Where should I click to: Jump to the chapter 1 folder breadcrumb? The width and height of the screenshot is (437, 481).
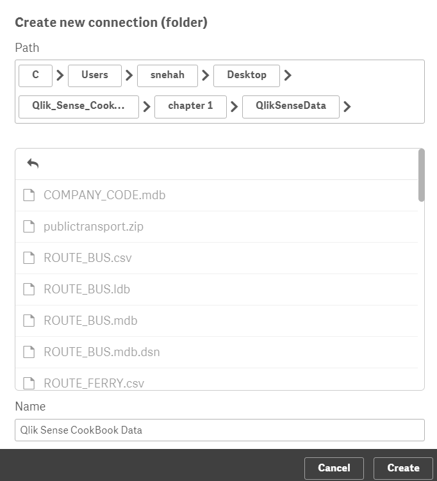(190, 107)
